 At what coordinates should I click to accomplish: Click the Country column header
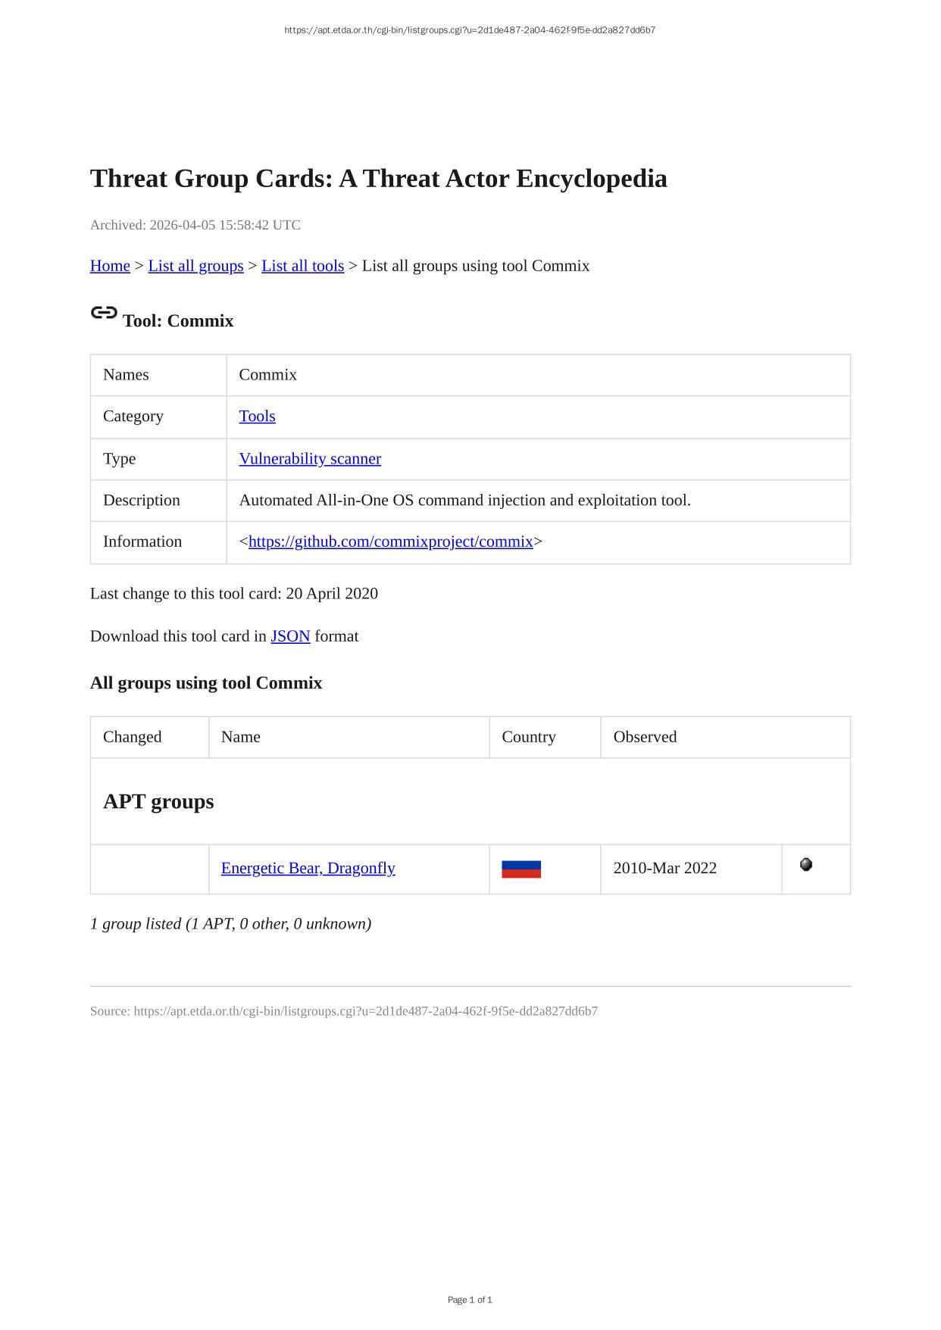click(x=529, y=737)
